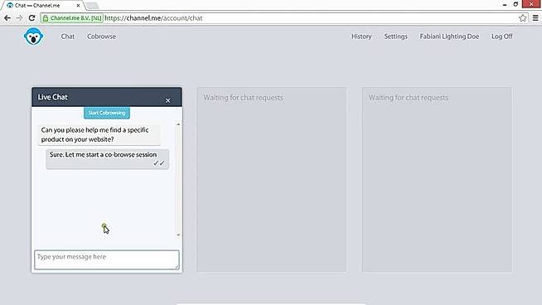Screen dimensions: 542x305
Task: Open a new browser tab
Action: pyautogui.click(x=92, y=6)
